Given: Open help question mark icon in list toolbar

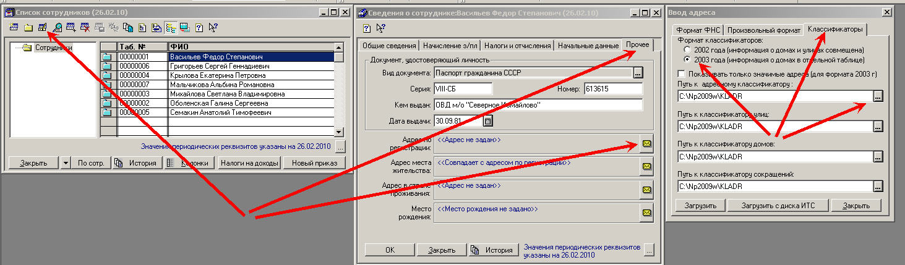Looking at the screenshot, I should 199,27.
